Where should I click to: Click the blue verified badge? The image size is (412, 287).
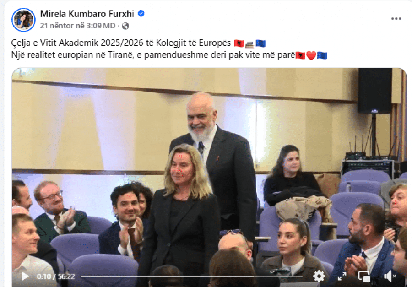141,13
